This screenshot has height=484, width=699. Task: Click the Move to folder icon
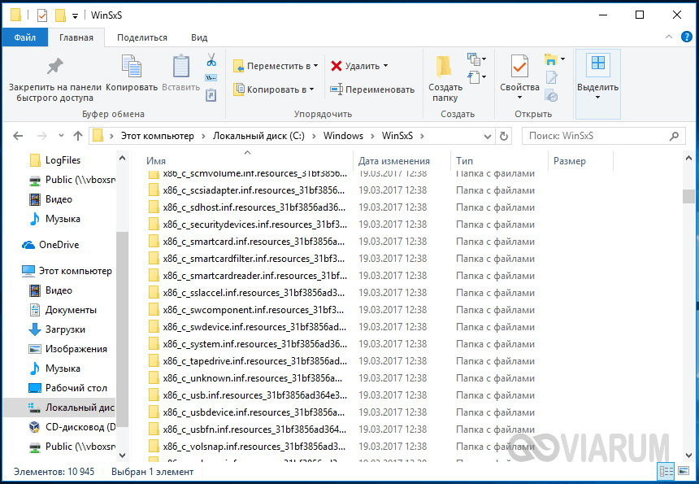(238, 66)
